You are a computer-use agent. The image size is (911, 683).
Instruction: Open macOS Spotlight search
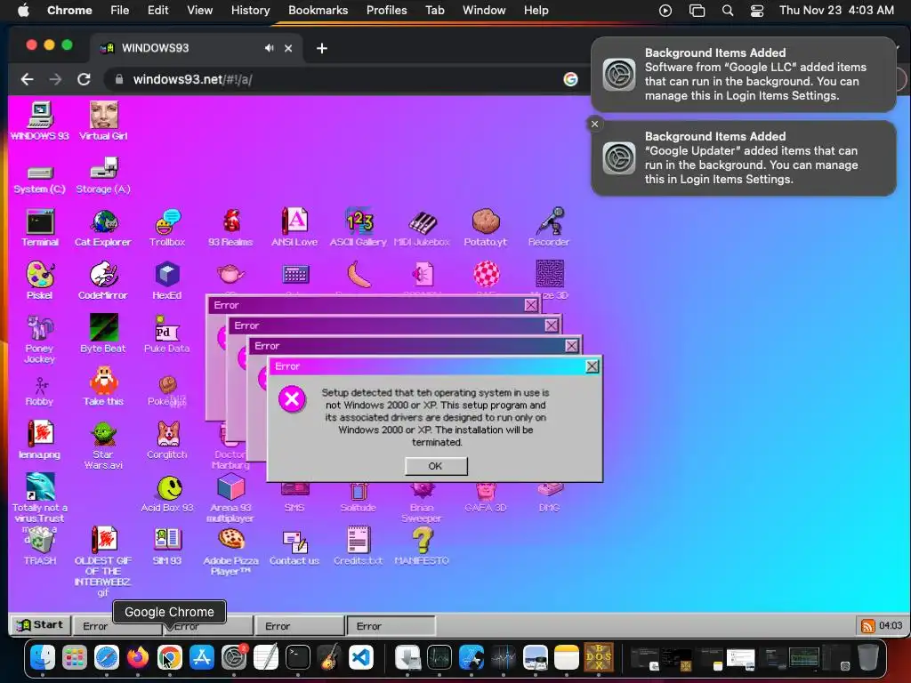[x=728, y=10]
